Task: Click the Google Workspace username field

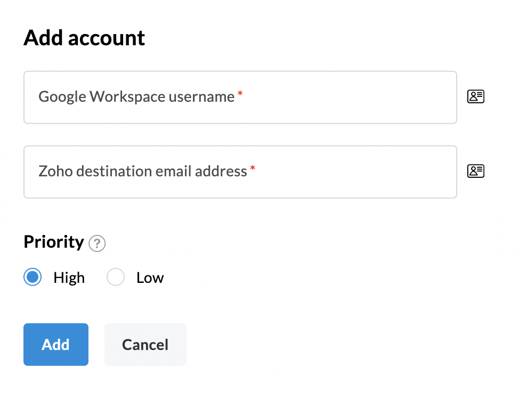Action: coord(240,97)
